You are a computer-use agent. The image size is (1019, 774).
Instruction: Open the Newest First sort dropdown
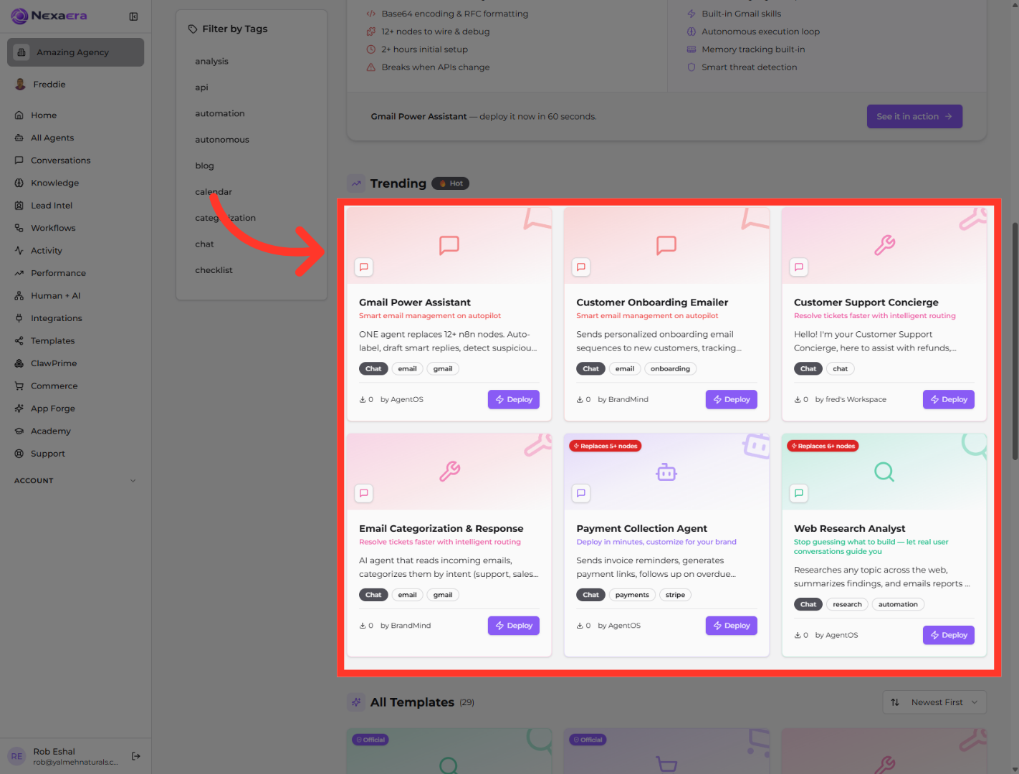[934, 702]
